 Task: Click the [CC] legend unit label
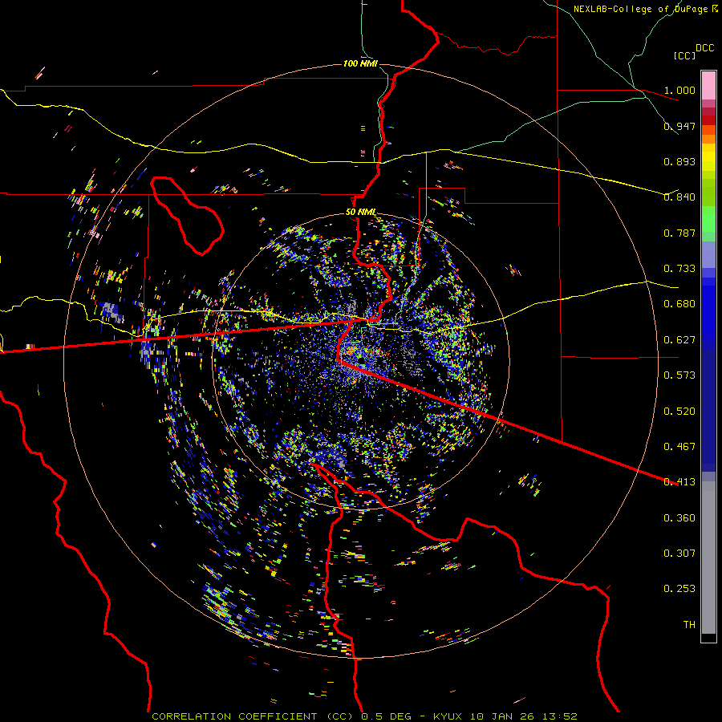(x=685, y=55)
